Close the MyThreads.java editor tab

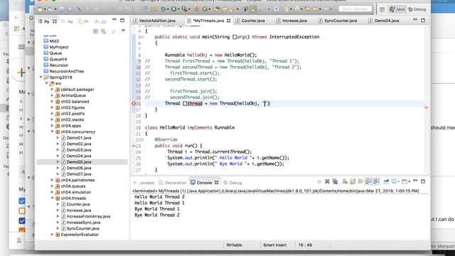pos(228,21)
